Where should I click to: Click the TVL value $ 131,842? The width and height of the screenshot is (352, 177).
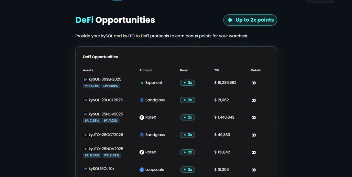click(222, 152)
